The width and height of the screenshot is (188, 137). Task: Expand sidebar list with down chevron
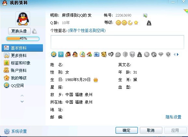click(x=22, y=102)
